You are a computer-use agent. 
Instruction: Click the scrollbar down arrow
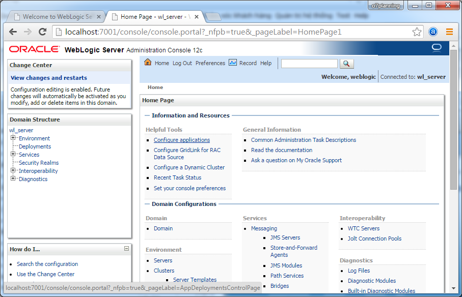453,288
